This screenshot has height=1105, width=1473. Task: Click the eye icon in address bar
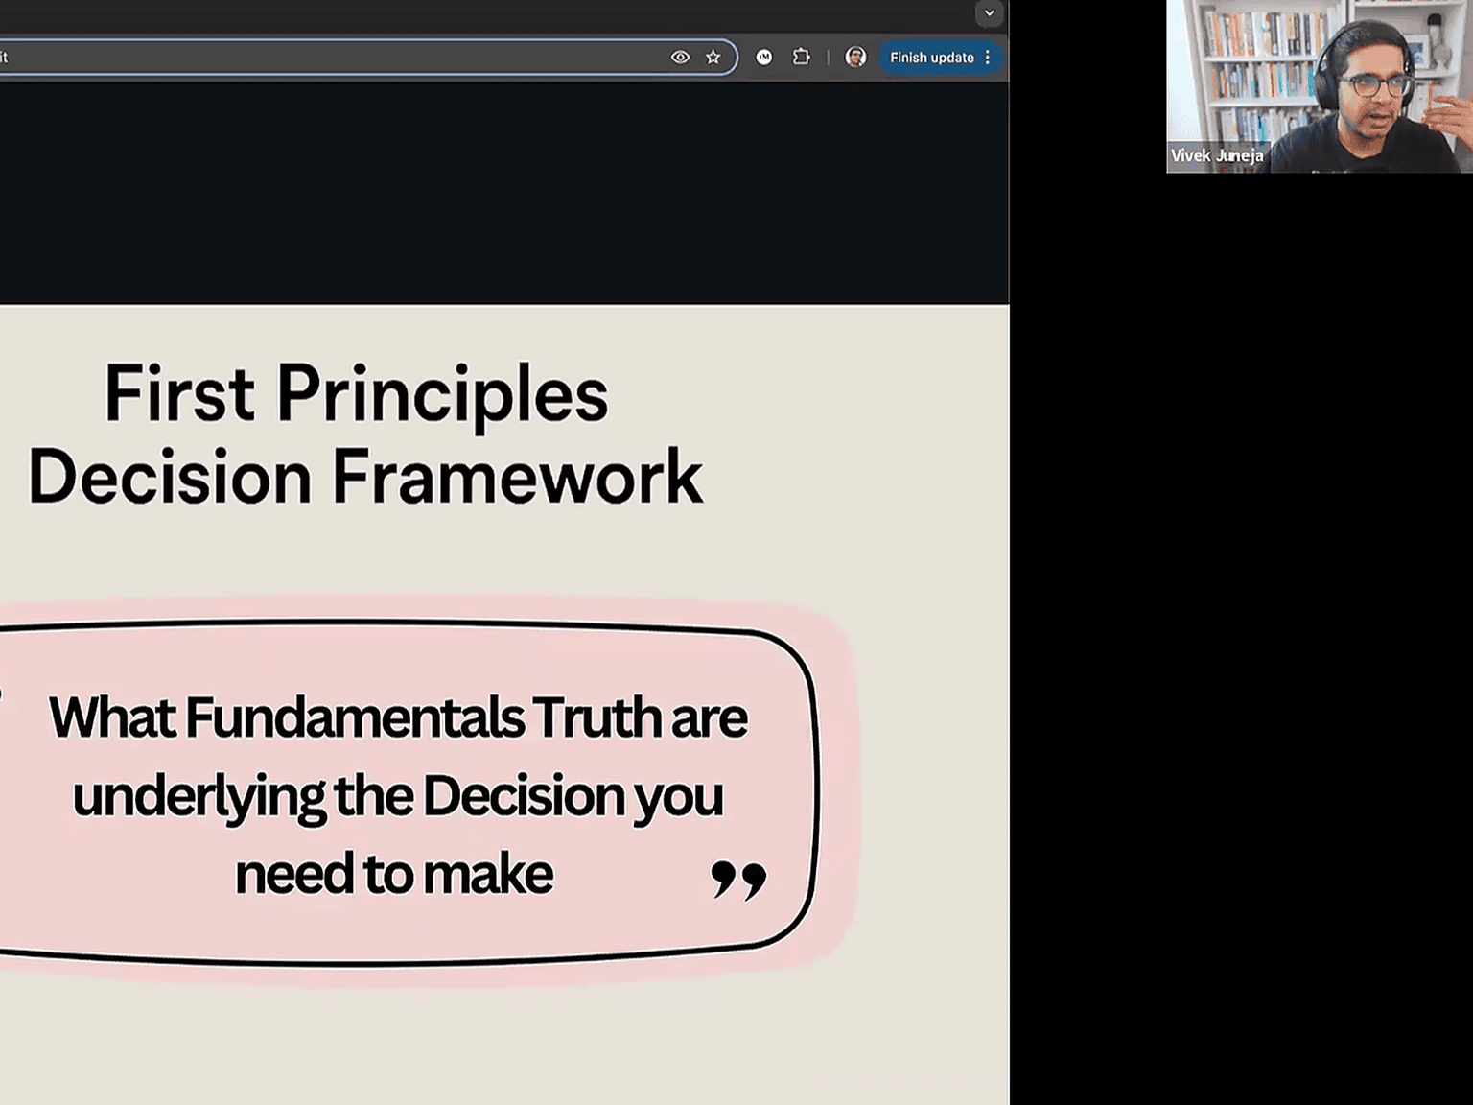(680, 58)
